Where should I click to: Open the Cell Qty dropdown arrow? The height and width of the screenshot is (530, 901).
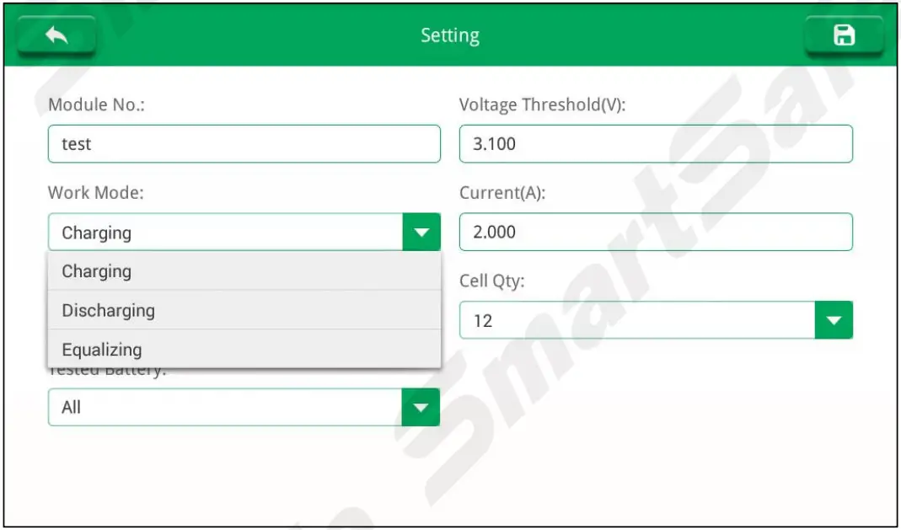point(834,320)
